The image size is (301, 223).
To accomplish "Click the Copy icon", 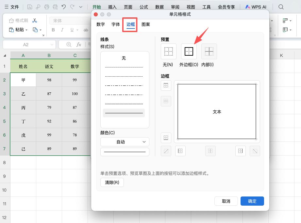I will 35,29.
